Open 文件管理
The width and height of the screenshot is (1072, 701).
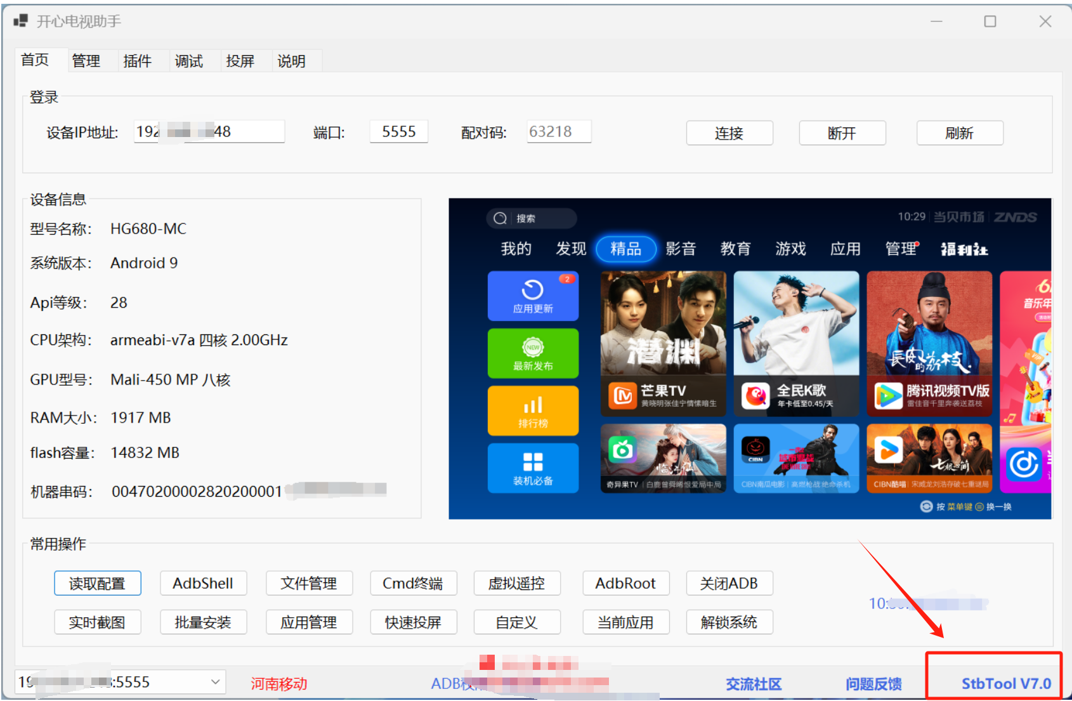coord(309,583)
